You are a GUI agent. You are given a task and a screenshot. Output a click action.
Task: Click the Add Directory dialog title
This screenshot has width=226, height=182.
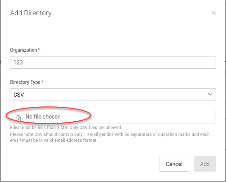tap(31, 13)
